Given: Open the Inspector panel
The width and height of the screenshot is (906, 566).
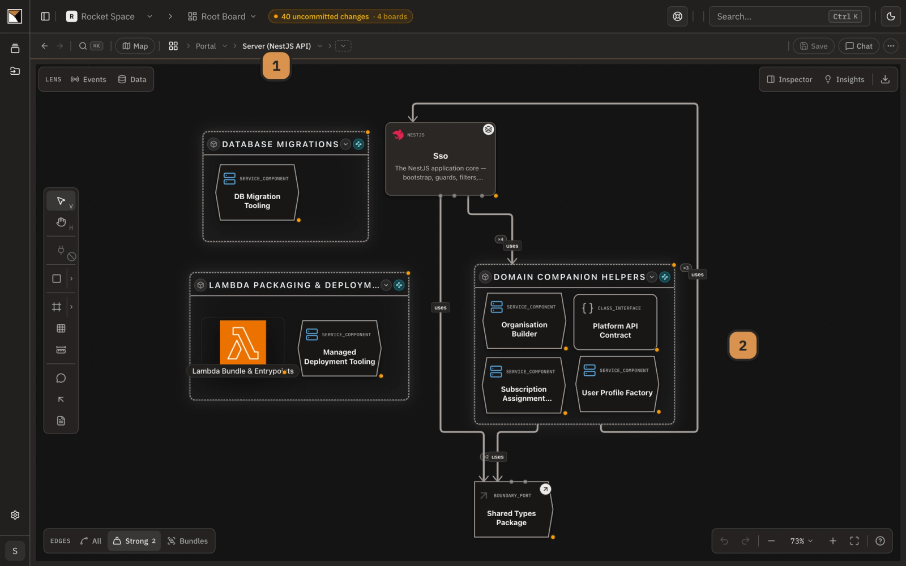Looking at the screenshot, I should (789, 79).
